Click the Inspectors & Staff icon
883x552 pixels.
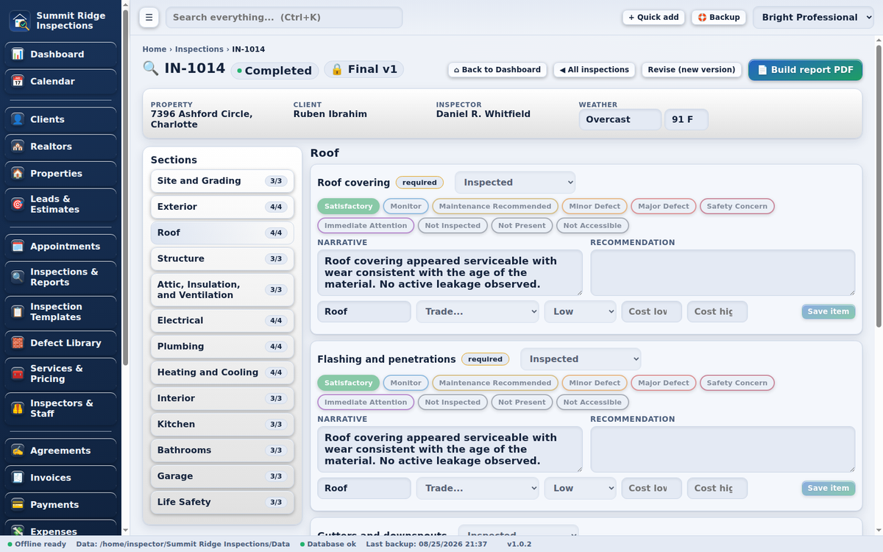point(18,408)
